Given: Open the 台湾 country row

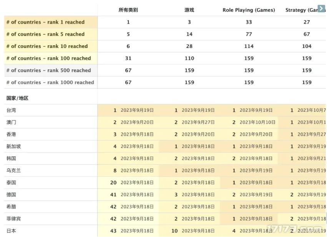Looking at the screenshot, I should click(12, 110).
